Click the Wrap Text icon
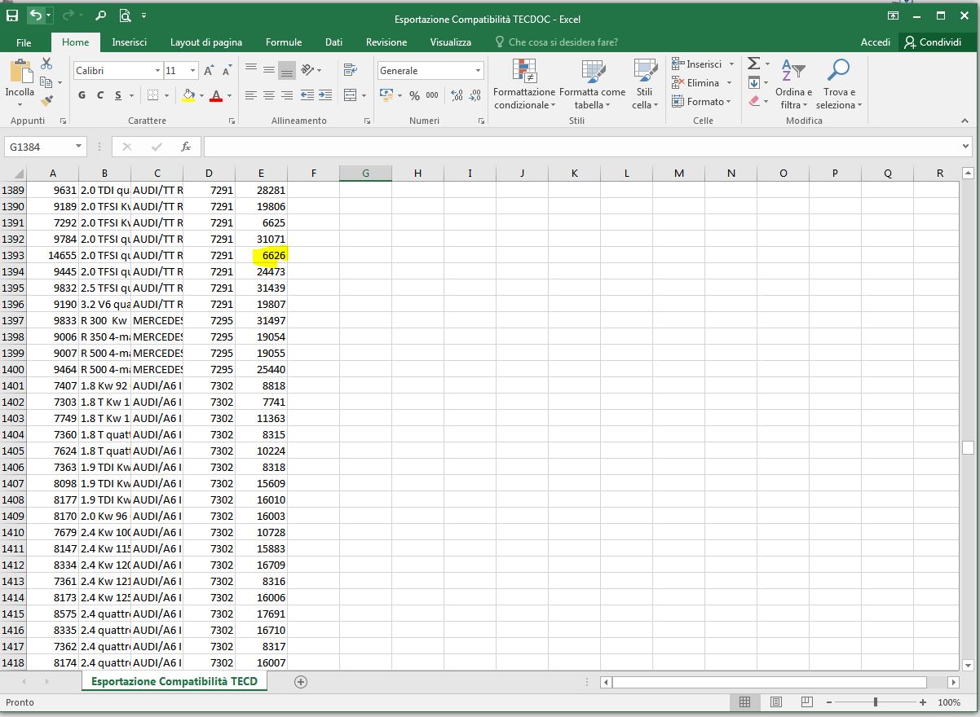This screenshot has height=717, width=980. pos(351,70)
